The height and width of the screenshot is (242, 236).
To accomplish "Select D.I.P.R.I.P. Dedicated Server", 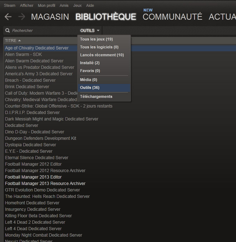I will 32,113.
